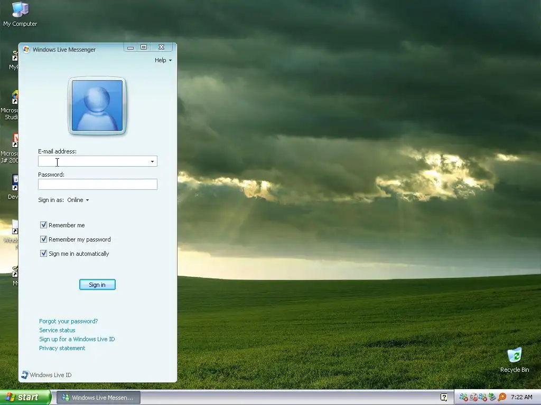Uncheck the Remember me checkbox
Viewport: 541px width, 405px height.
[x=43, y=225]
